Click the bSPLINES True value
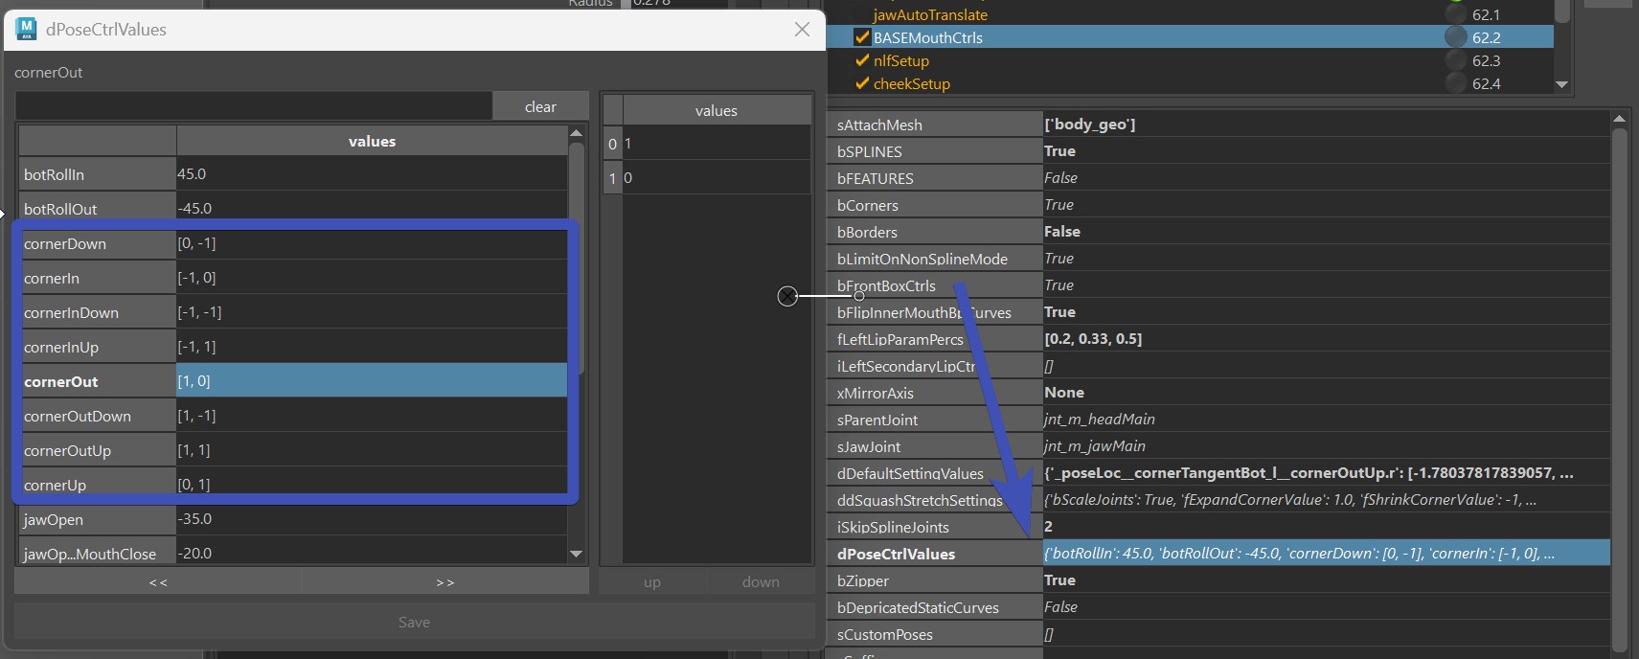1639x659 pixels. click(x=1059, y=151)
